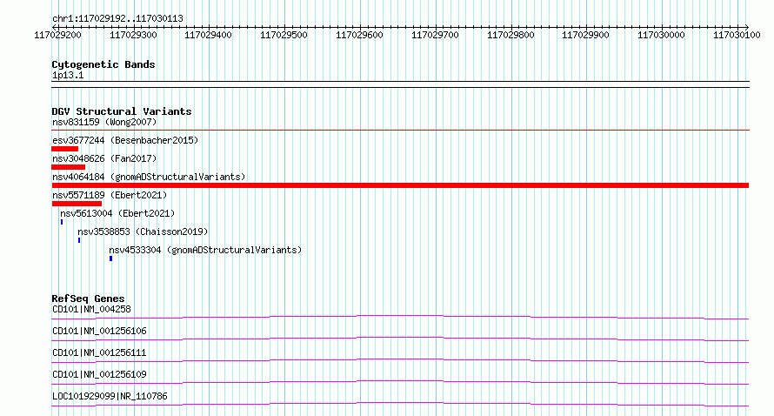Click ruler position 117029500
Screen dimensions: 774x416
[x=284, y=35]
